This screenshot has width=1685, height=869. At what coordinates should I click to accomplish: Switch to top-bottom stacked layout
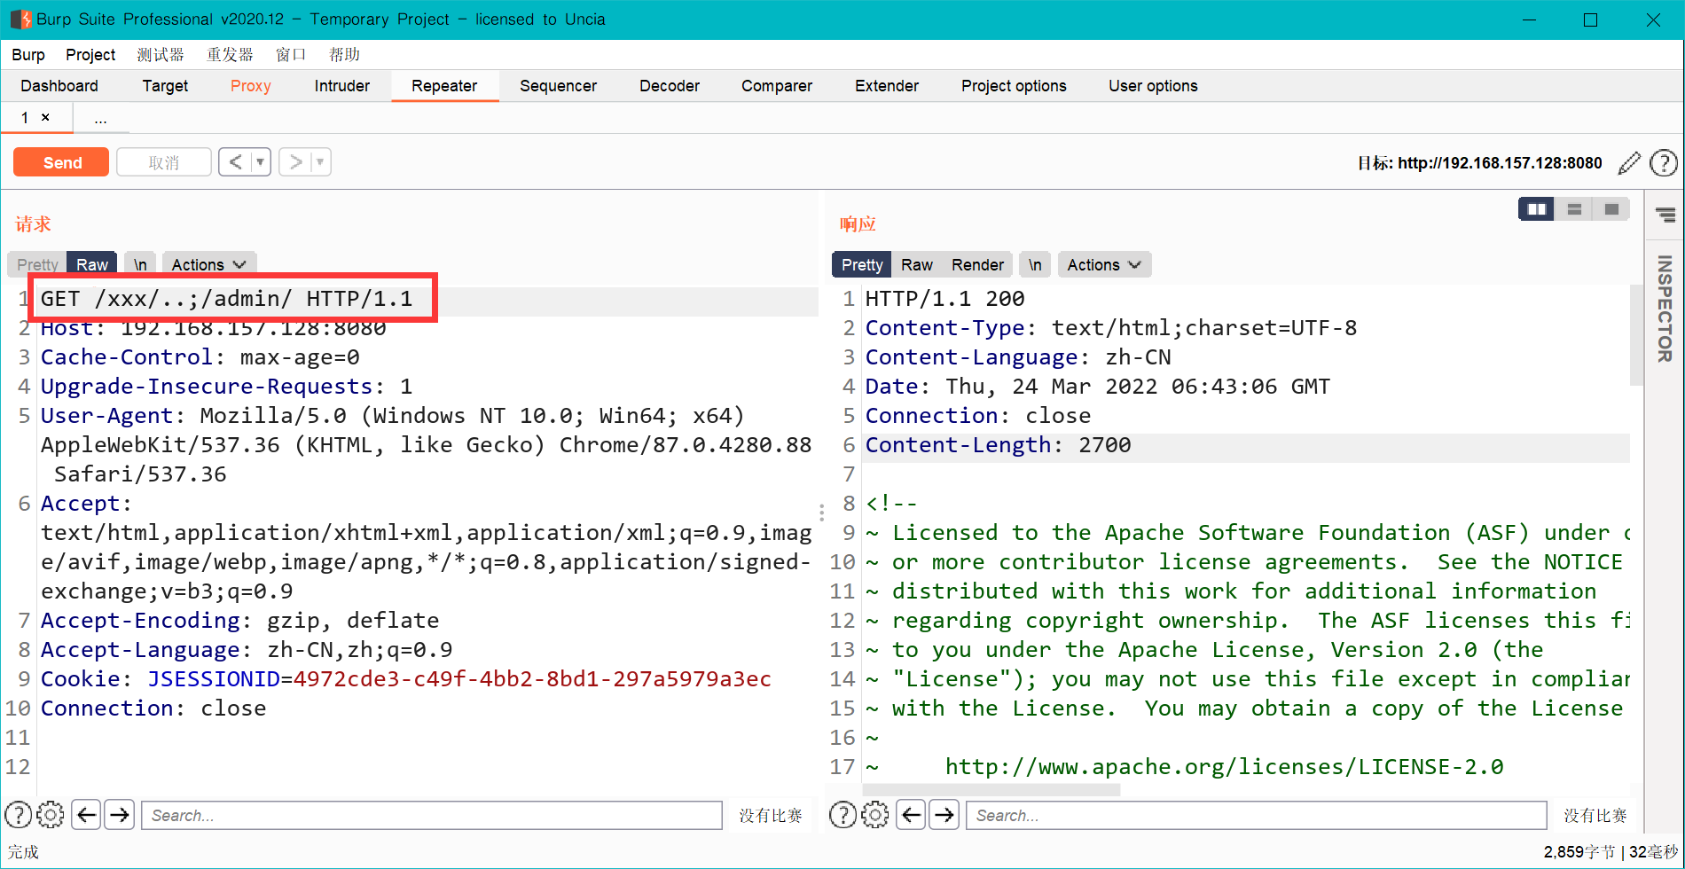[1574, 209]
